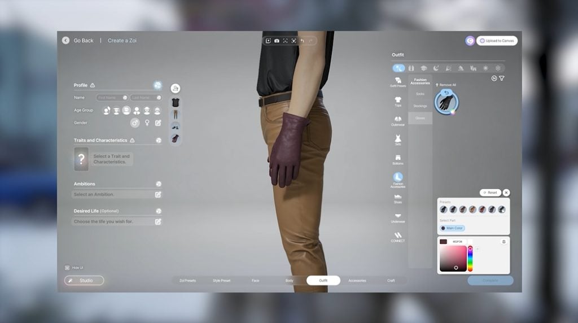This screenshot has width=578, height=323.
Task: Select the Outerwear category icon
Action: pos(398,120)
